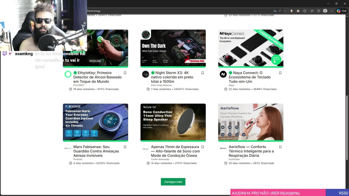Viewport: 349px width, 196px height.
Task: Click the EvoDuster creator name
Action: pyautogui.click(x=234, y=159)
